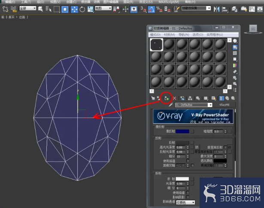This screenshot has height=208, width=264.
Task: Click the Align tool icon
Action: point(225,9)
